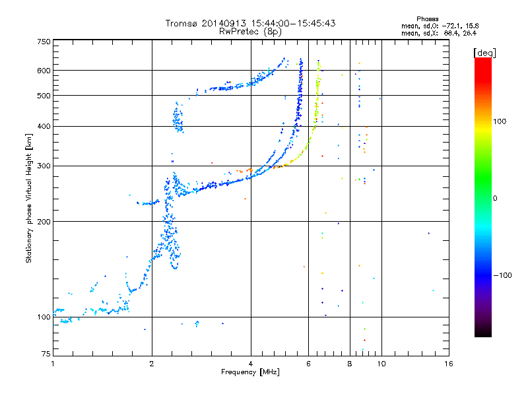Click the y-axis label '400'
528x396 pixels.
(x=44, y=126)
